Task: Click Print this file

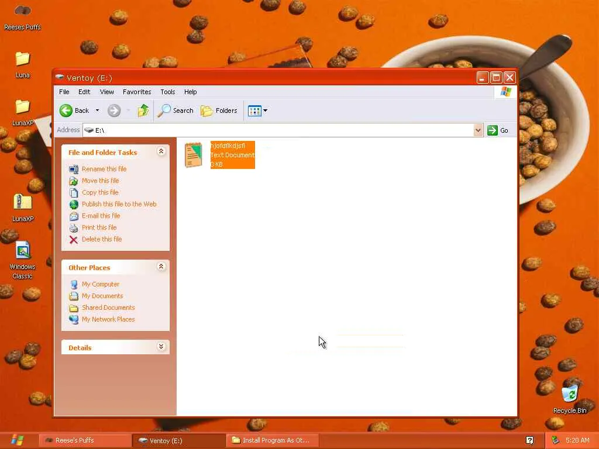Action: [99, 227]
